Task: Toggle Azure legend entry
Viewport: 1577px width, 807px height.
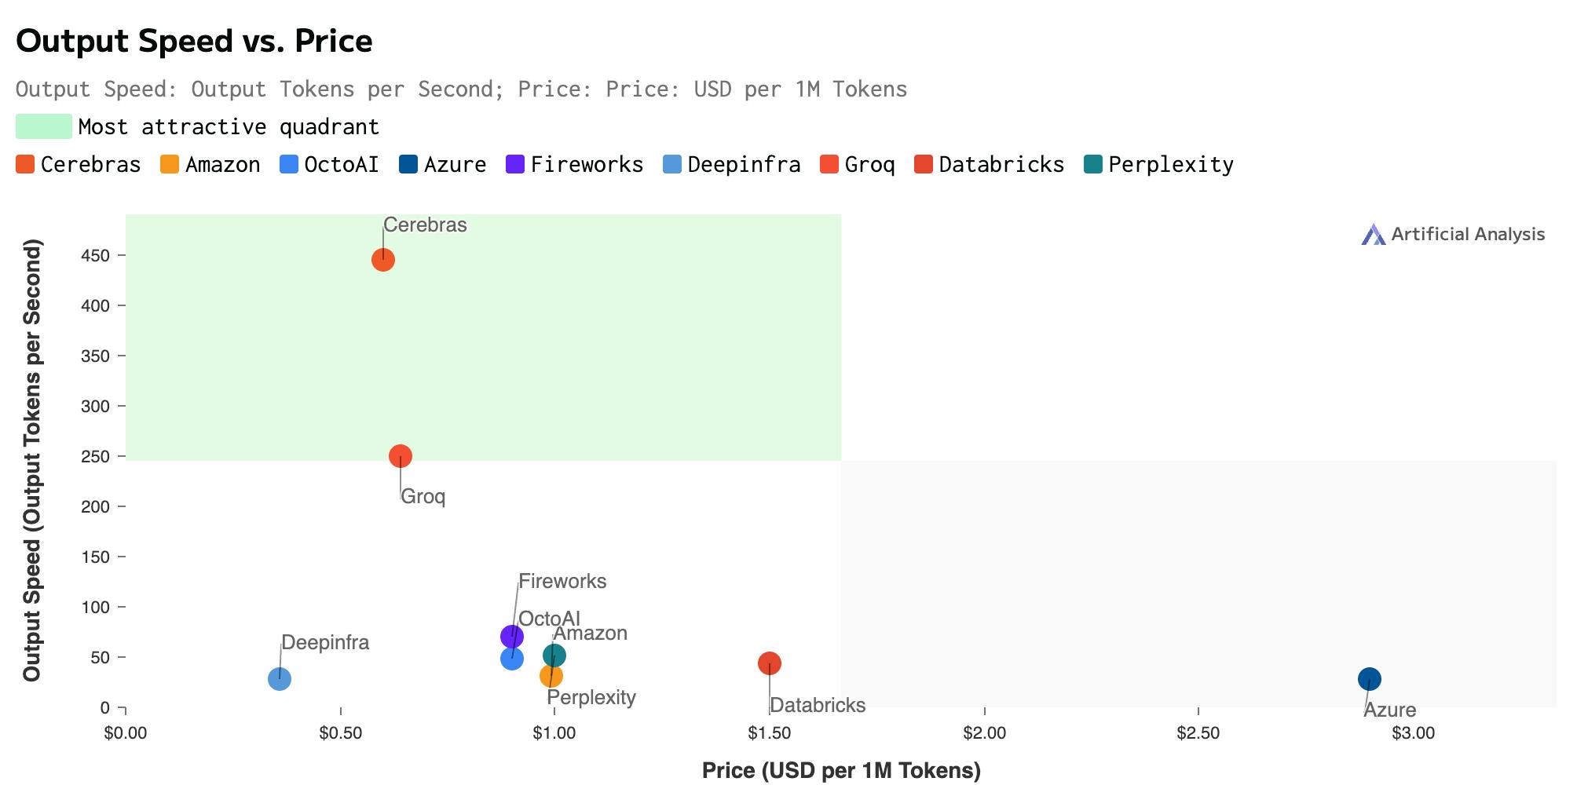Action: [442, 165]
